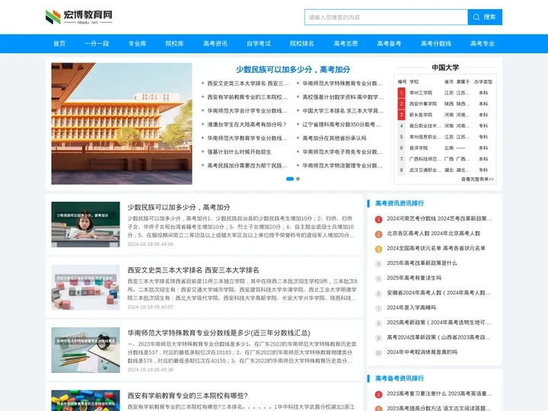Open 2025年高考有复读生吗

(414, 278)
